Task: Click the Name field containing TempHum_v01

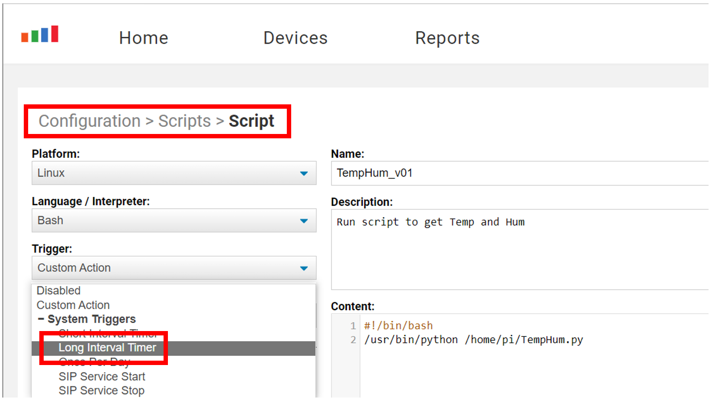Action: [520, 173]
